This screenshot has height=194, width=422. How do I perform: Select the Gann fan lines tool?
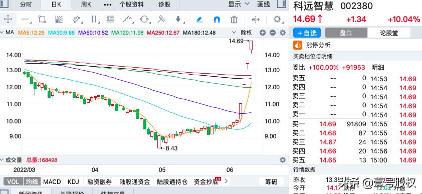click(x=59, y=20)
